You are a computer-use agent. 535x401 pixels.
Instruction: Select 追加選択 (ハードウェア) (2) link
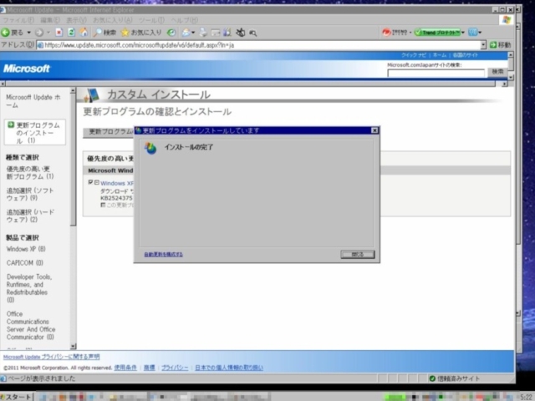(30, 216)
